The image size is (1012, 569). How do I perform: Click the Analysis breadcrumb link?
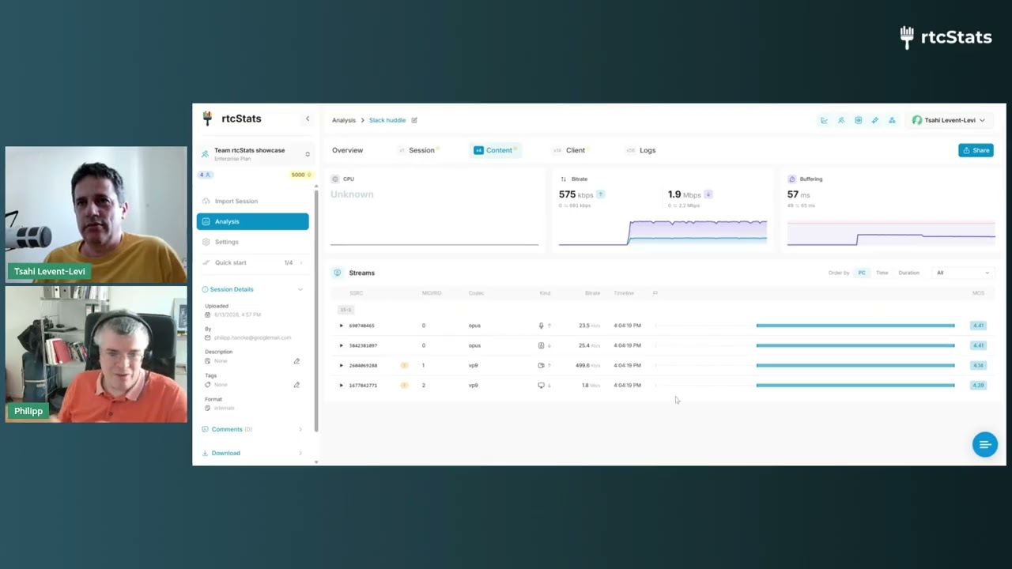click(x=344, y=120)
